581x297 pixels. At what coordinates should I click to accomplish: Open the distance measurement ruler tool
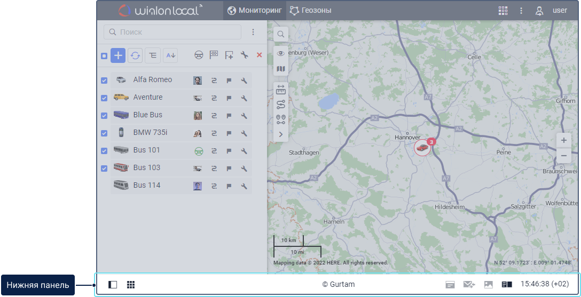coord(281,90)
